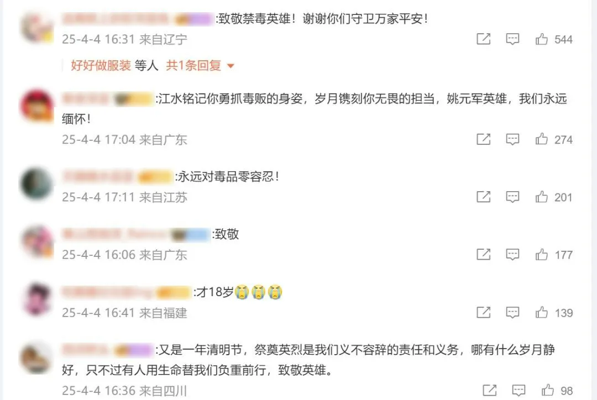Like the 姚元军英雄 comment with 274 likes

(541, 139)
